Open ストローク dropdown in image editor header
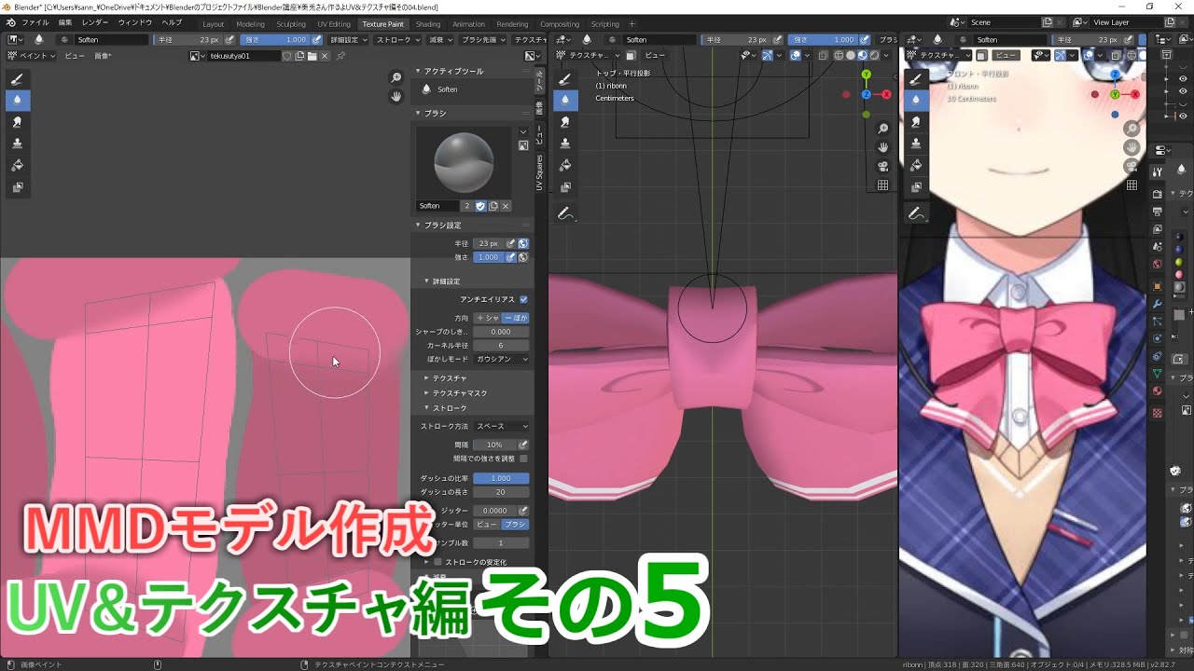The image size is (1194, 671). (x=397, y=39)
